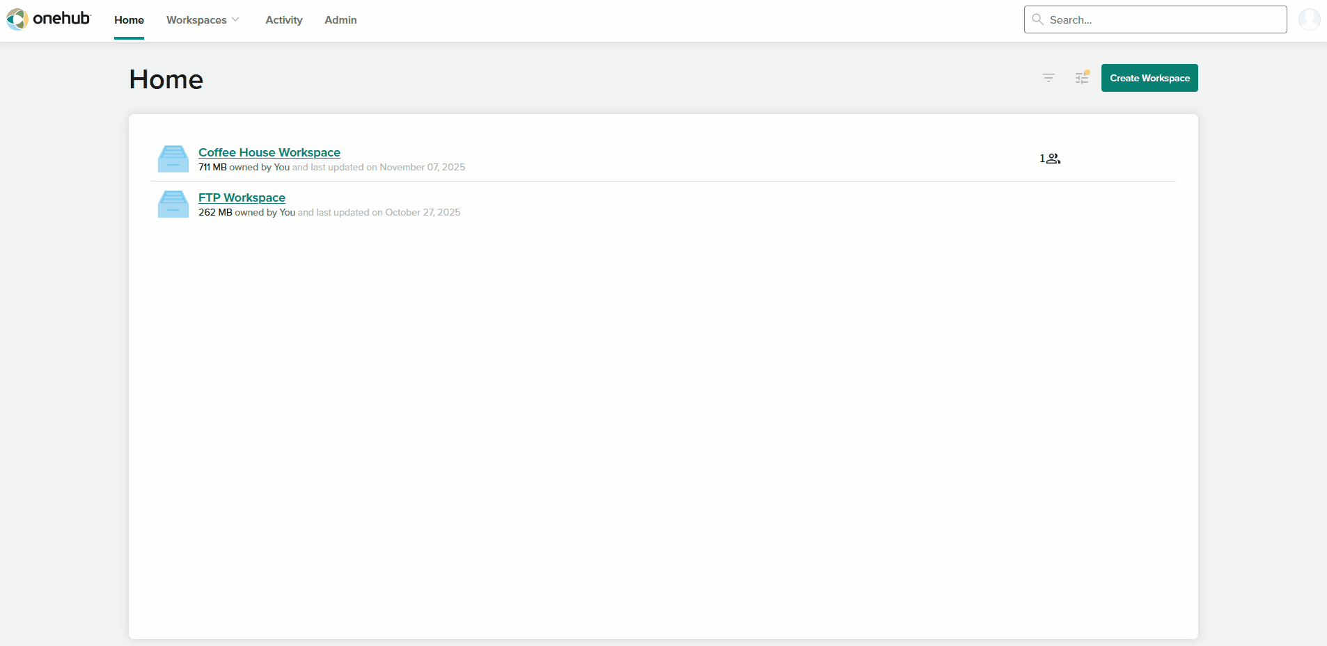The width and height of the screenshot is (1327, 646).
Task: Open the Home tab
Action: (129, 20)
